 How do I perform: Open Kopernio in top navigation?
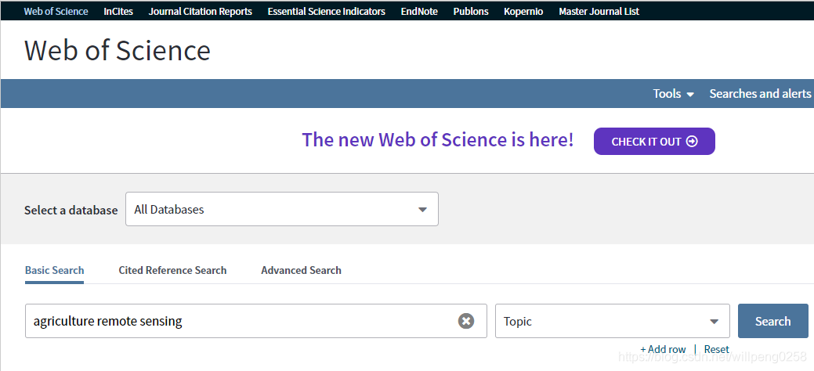523,12
